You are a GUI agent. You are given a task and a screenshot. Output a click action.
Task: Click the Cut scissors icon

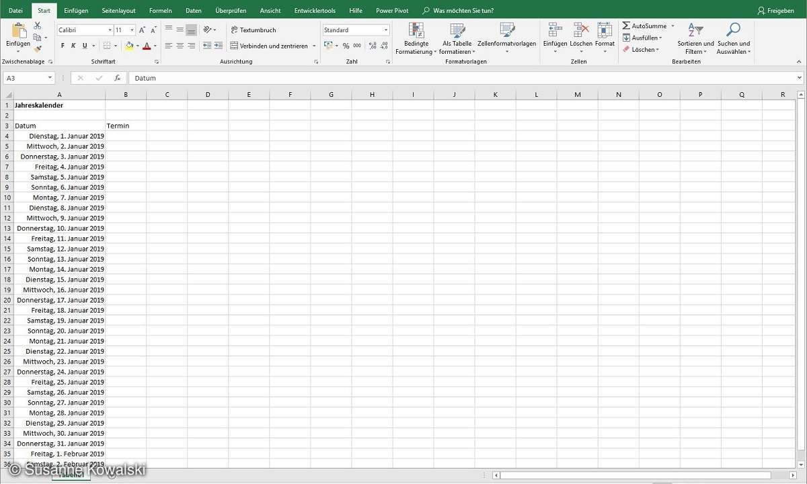pyautogui.click(x=37, y=26)
